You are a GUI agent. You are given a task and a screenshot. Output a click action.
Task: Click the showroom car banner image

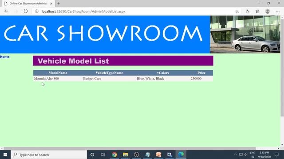245,34
